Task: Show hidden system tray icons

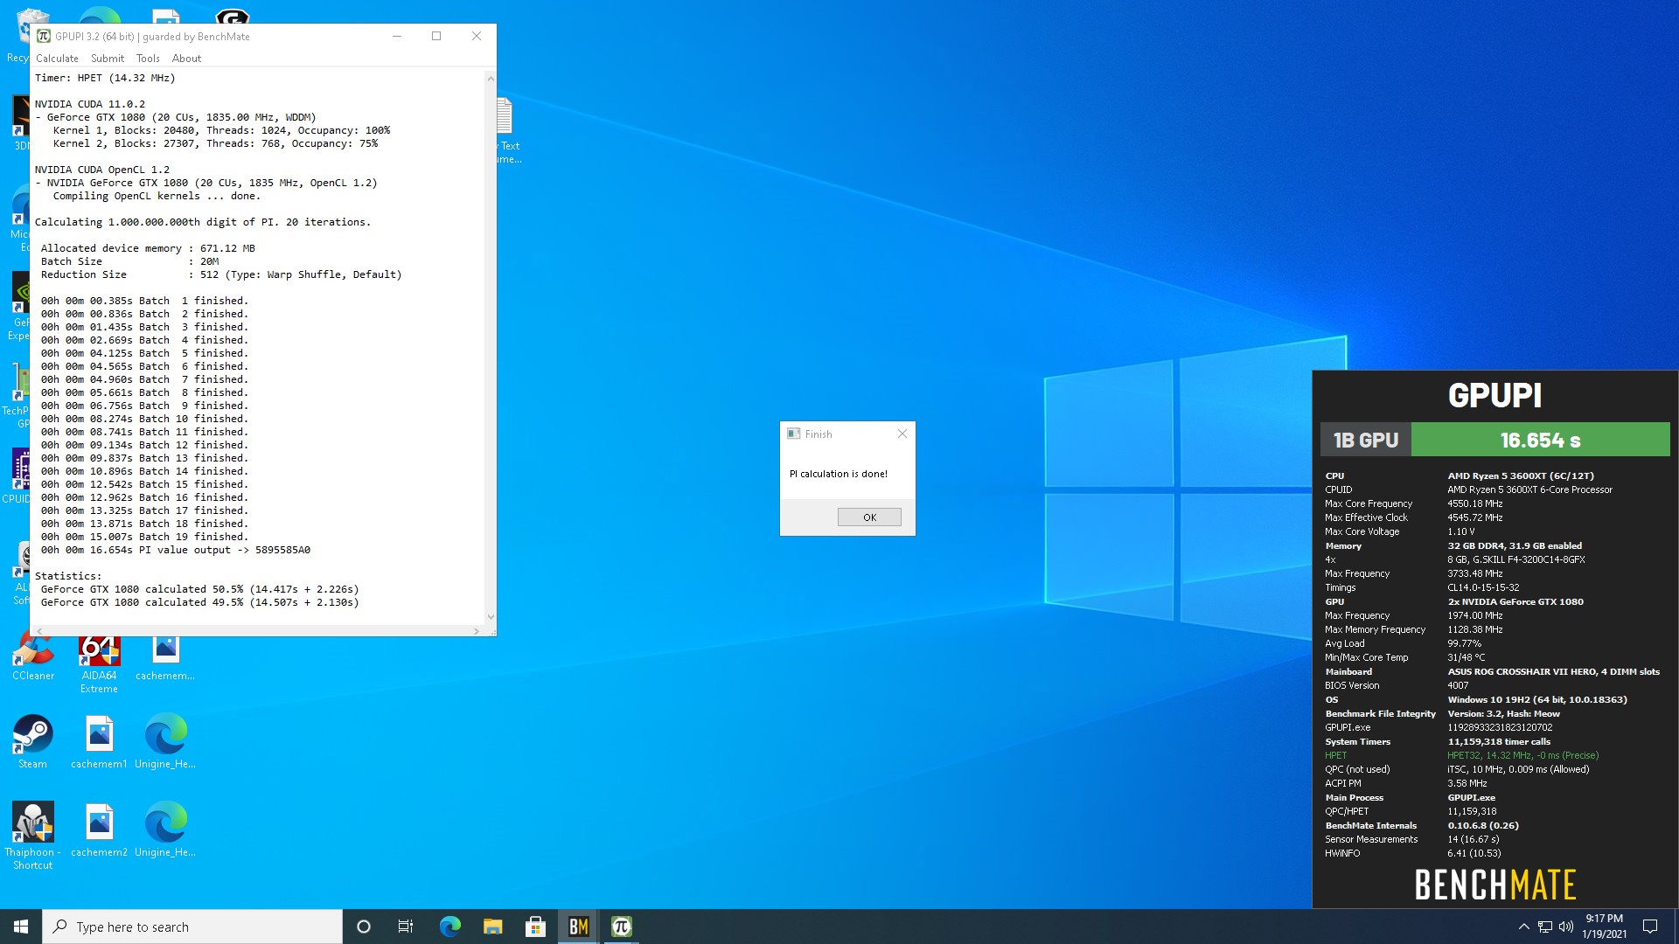Action: point(1523,927)
